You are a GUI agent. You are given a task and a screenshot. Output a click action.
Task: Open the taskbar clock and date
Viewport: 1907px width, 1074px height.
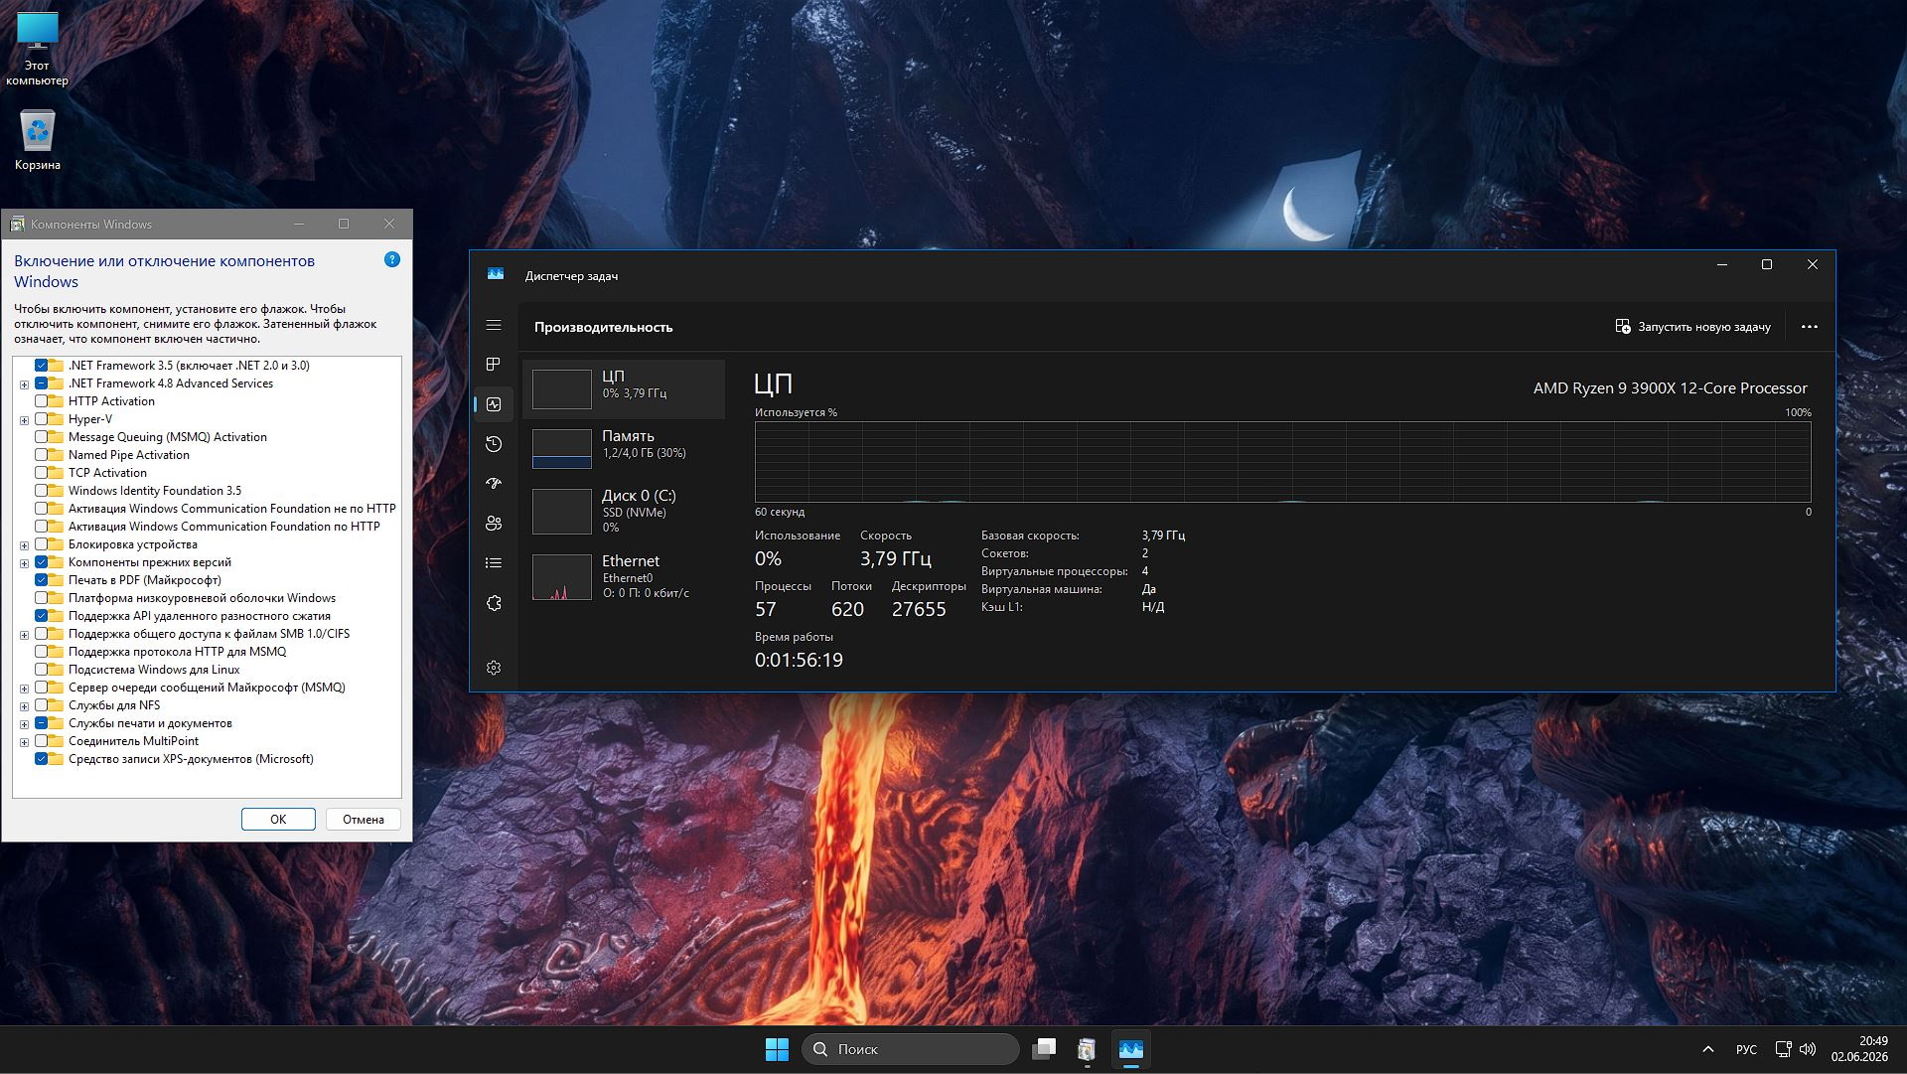click(x=1859, y=1049)
